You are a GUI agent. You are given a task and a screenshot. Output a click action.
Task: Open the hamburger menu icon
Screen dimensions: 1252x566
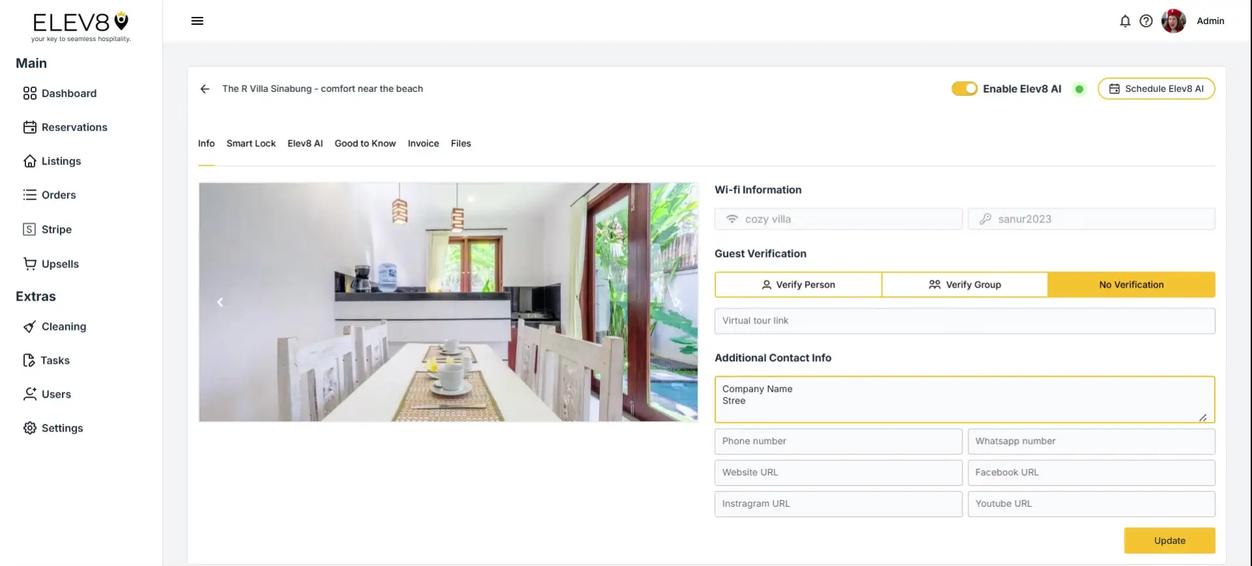(x=197, y=21)
